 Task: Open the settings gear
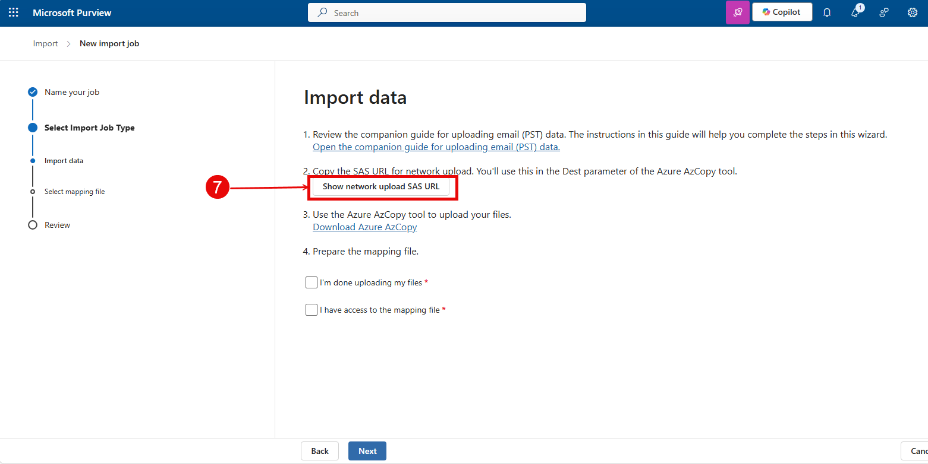click(912, 12)
